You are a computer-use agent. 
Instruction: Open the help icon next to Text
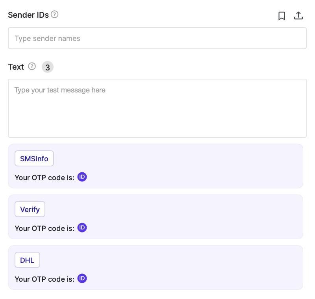(32, 66)
